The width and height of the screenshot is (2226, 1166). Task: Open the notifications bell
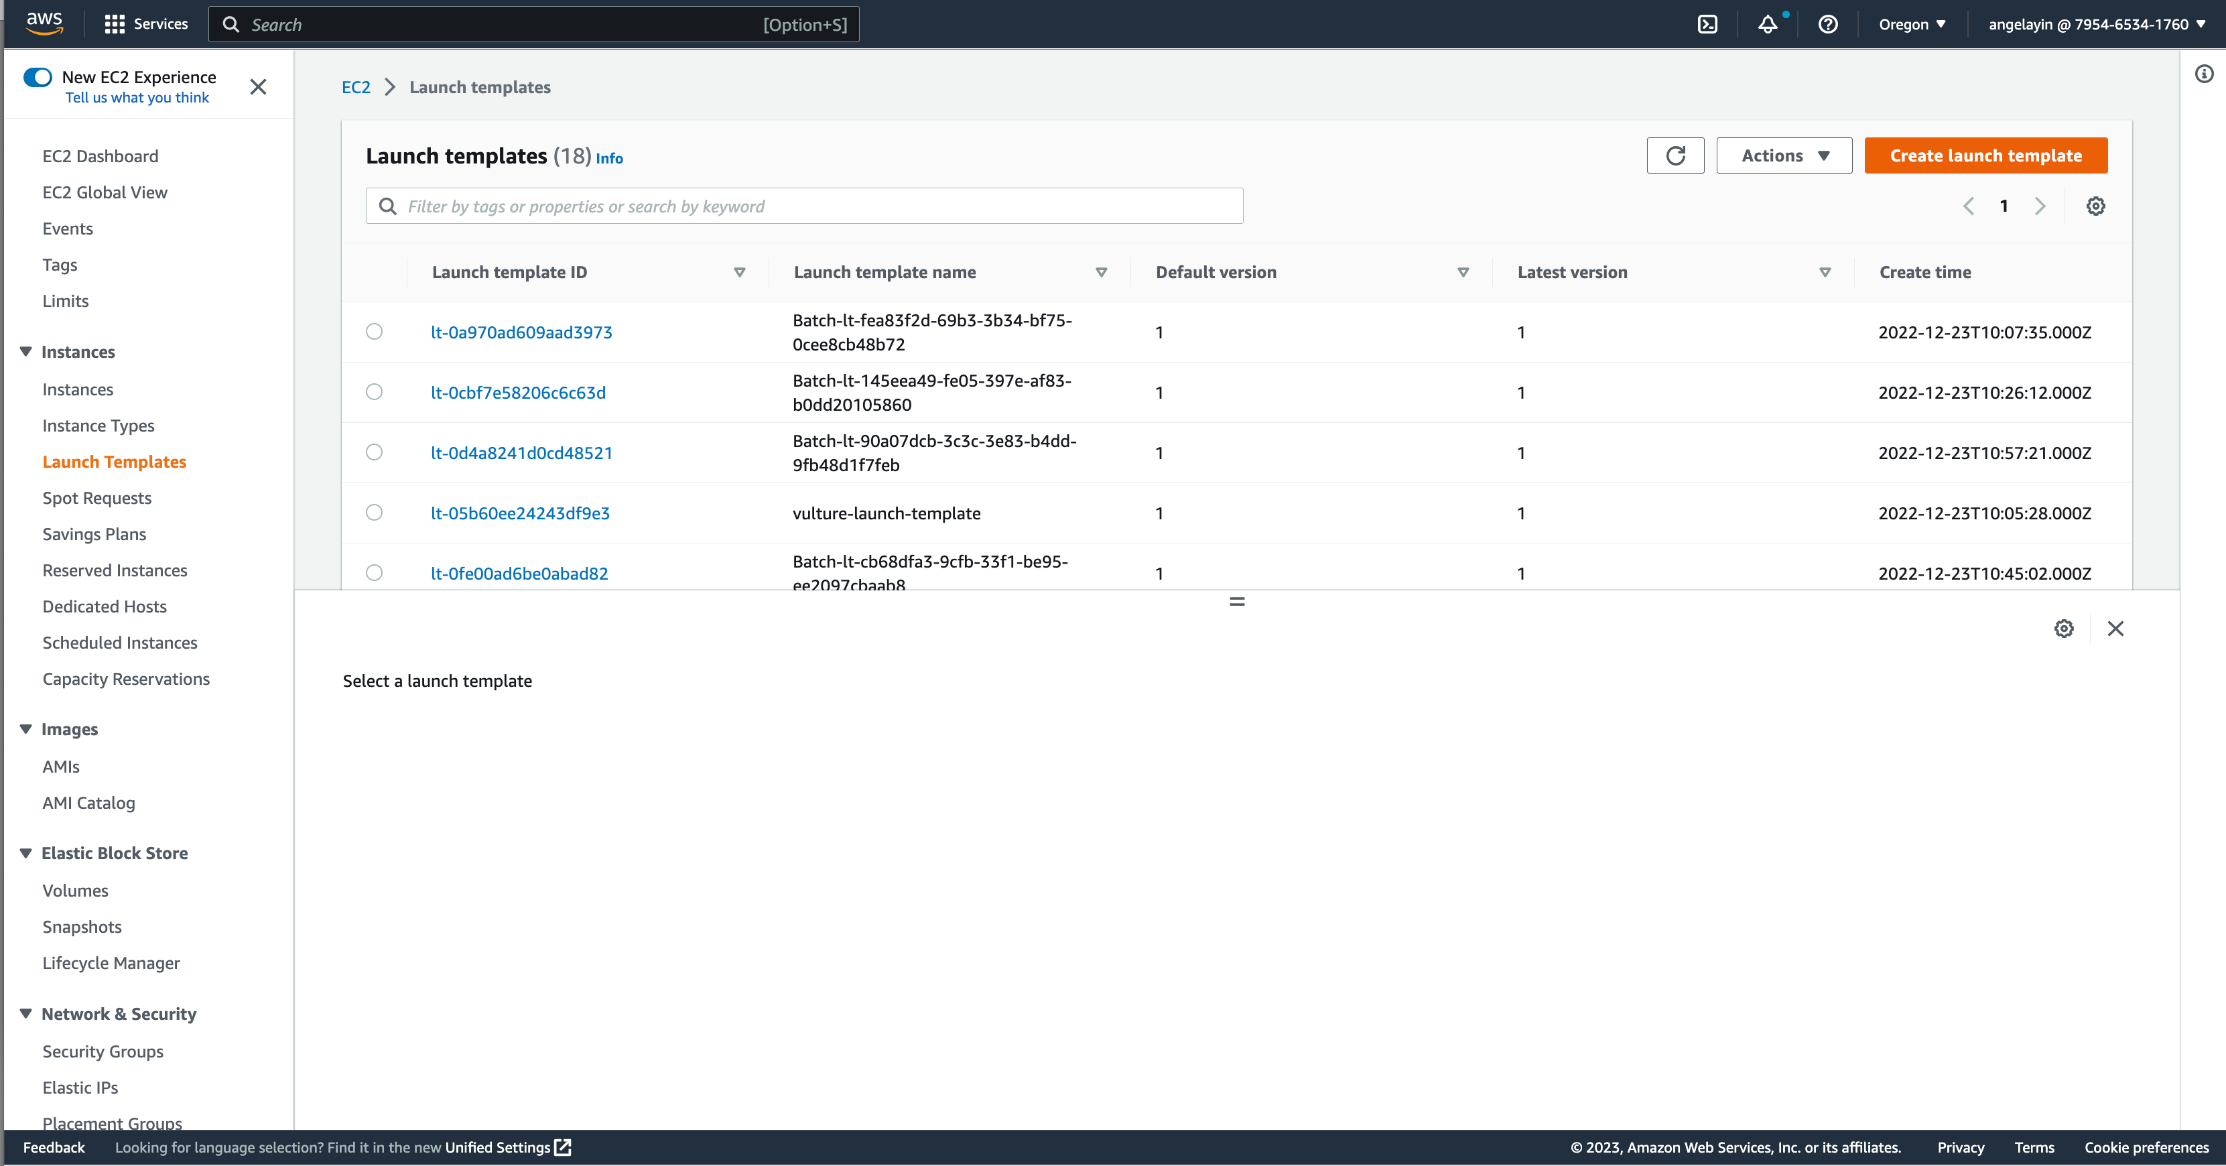coord(1767,24)
